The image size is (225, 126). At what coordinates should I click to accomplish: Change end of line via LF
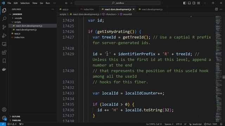coord(185,124)
